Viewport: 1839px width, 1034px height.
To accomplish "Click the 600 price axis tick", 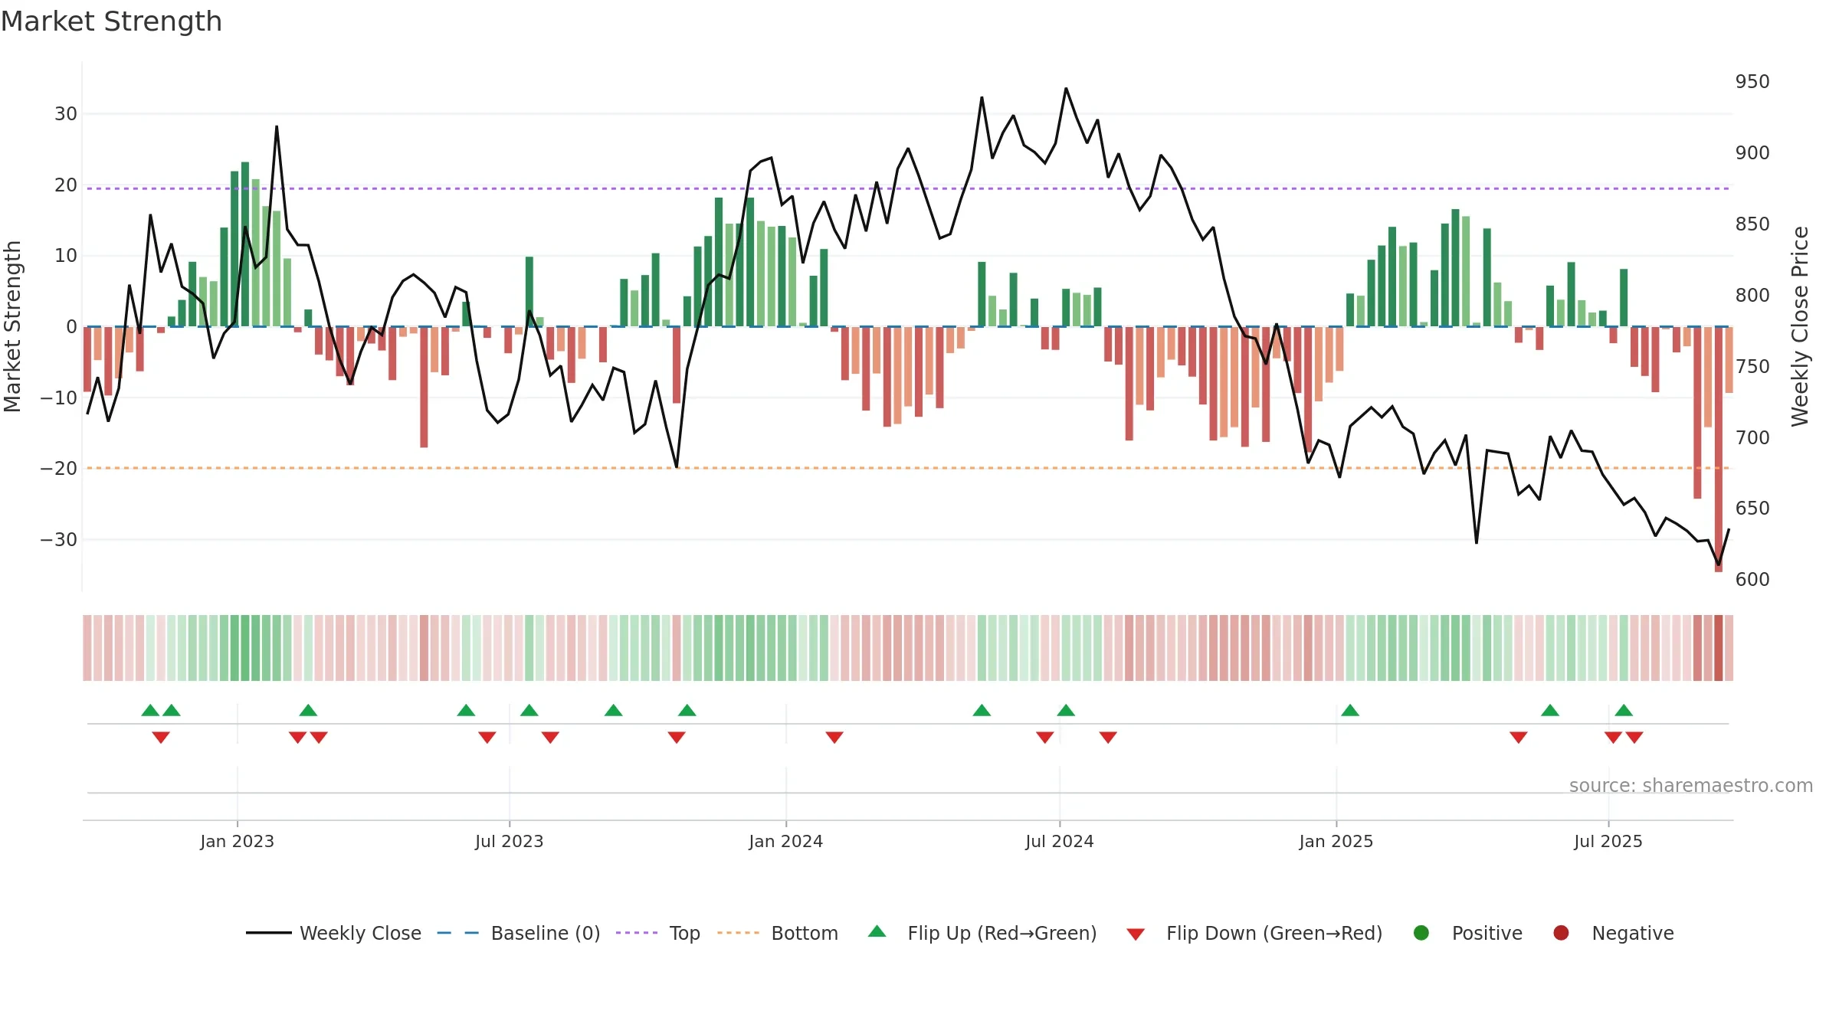I will click(1752, 580).
